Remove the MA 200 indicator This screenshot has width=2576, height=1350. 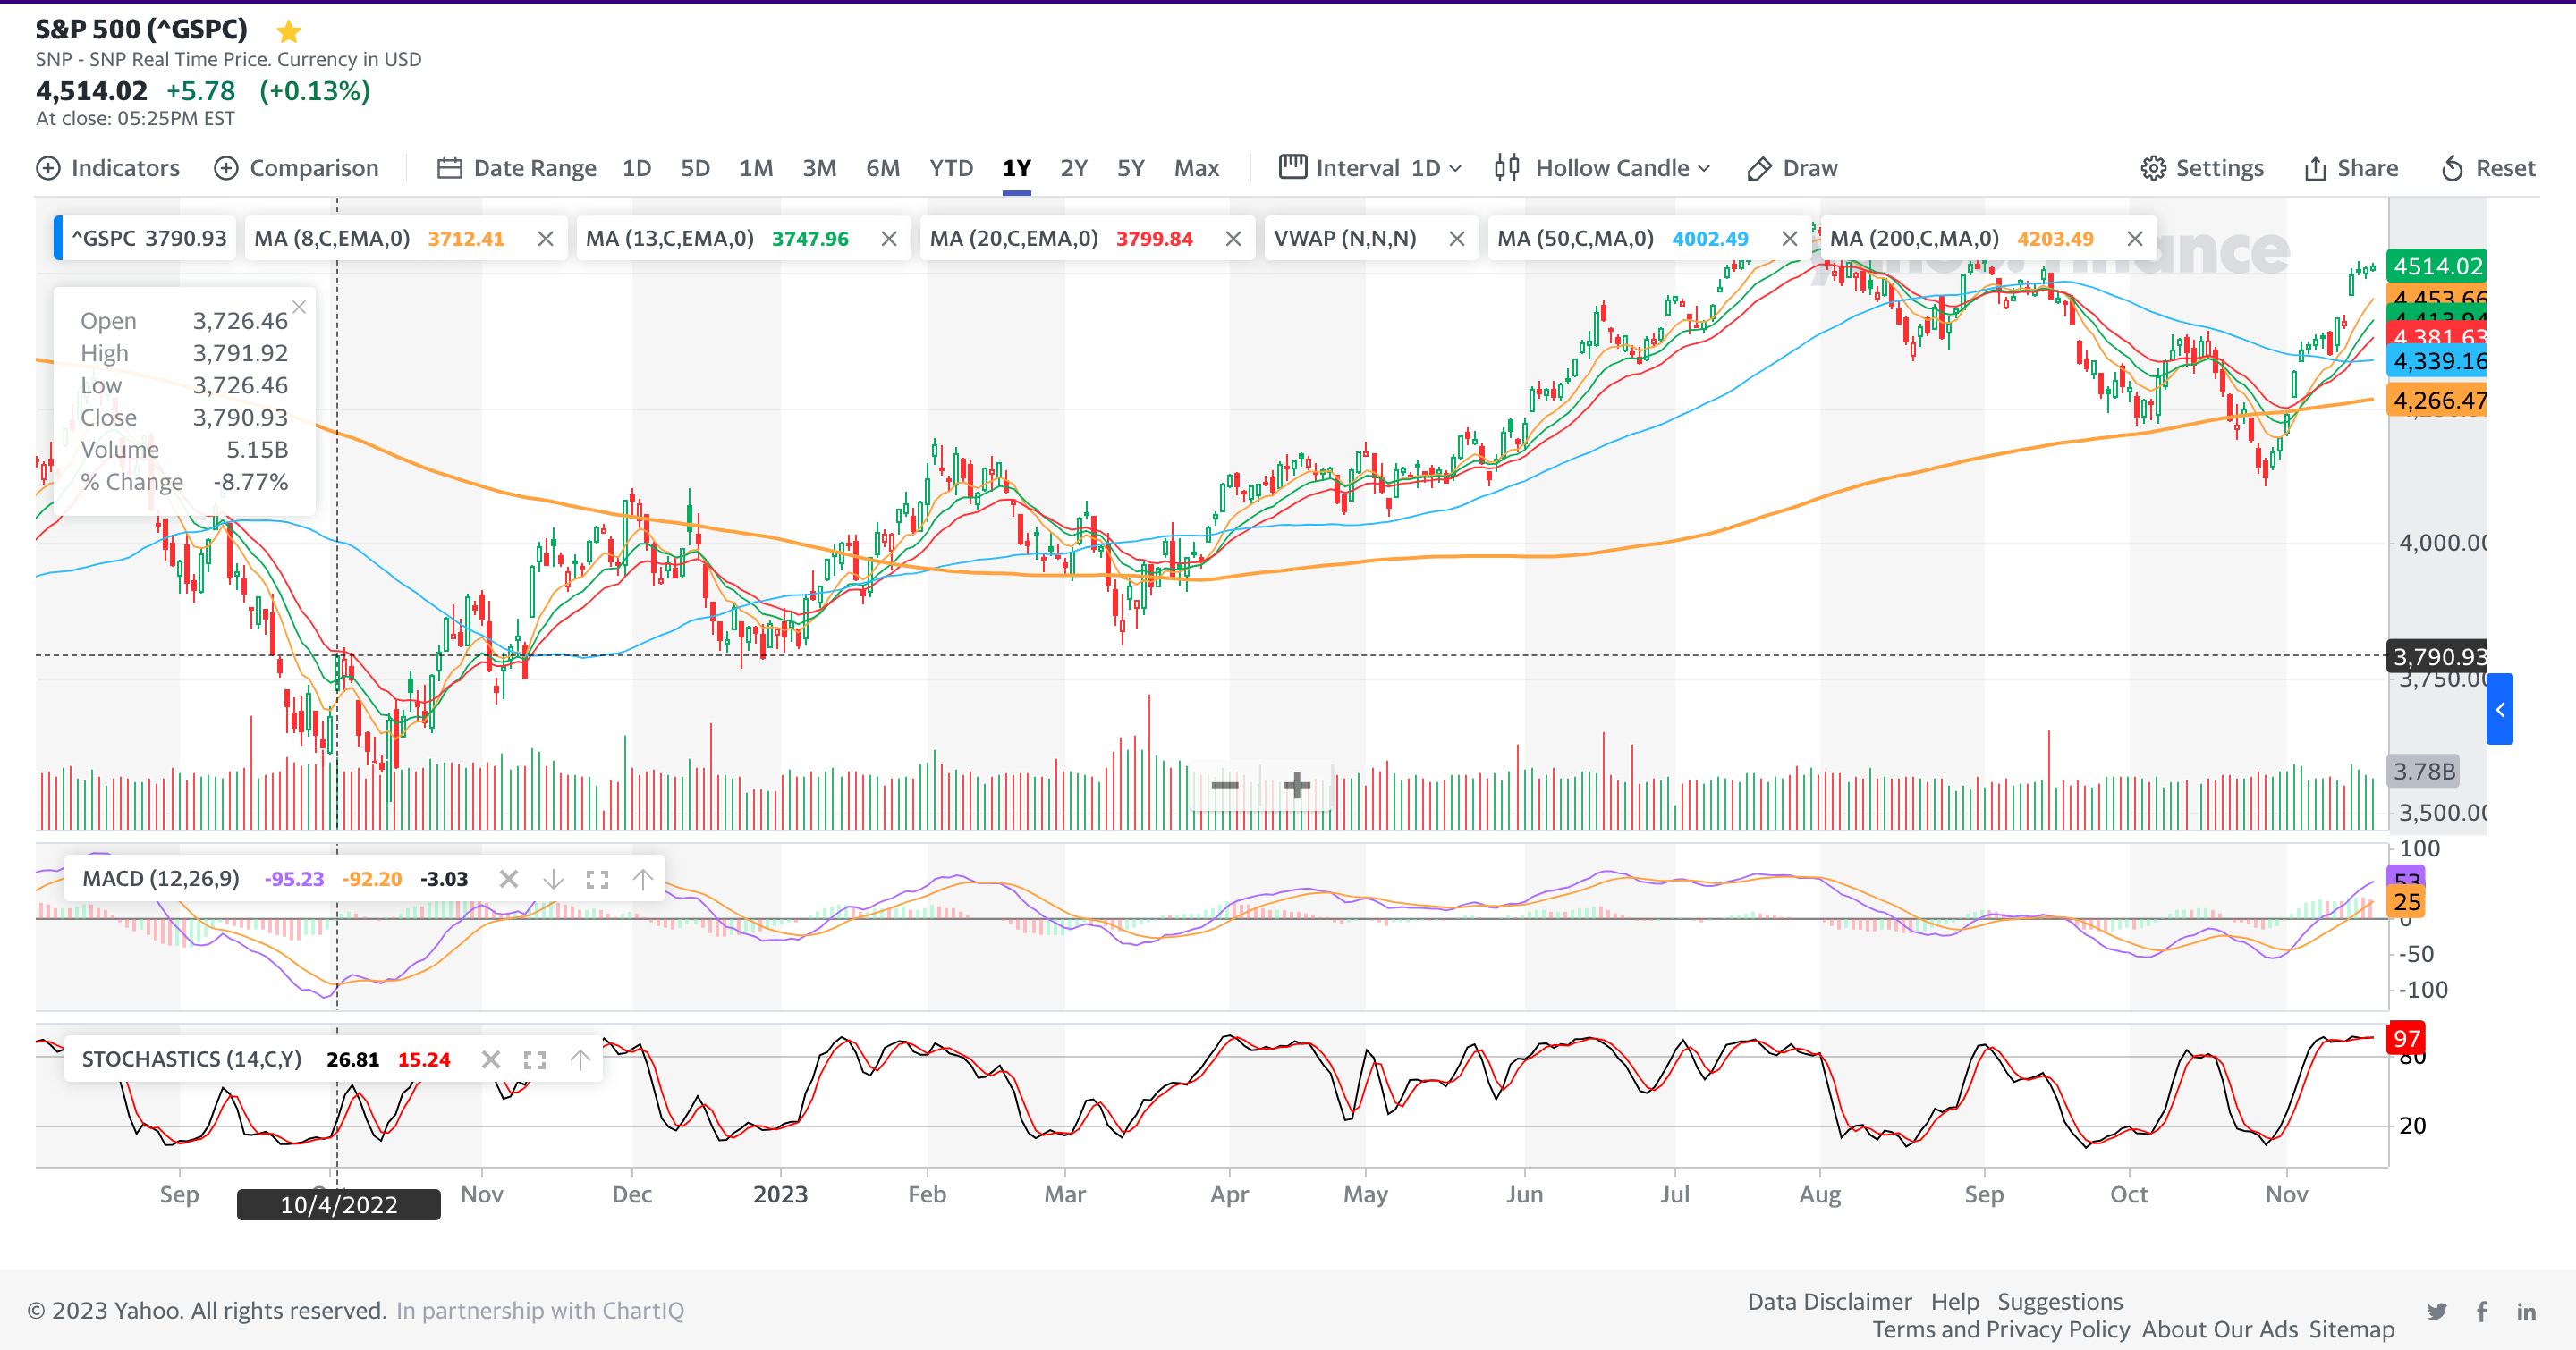(2134, 239)
